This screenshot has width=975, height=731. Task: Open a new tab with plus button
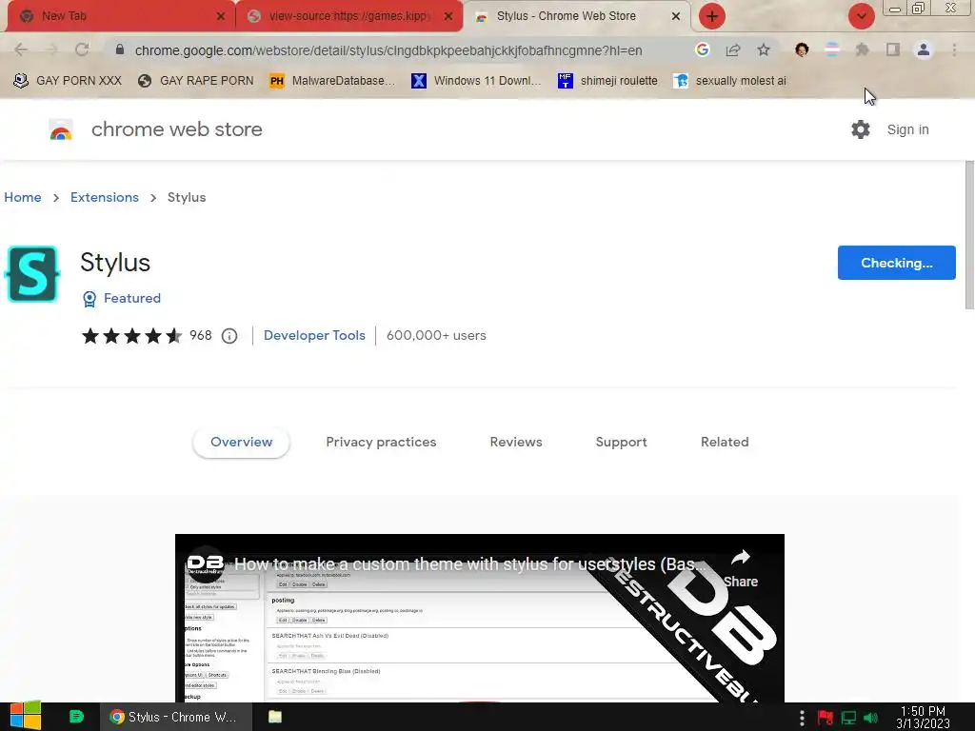click(x=712, y=16)
